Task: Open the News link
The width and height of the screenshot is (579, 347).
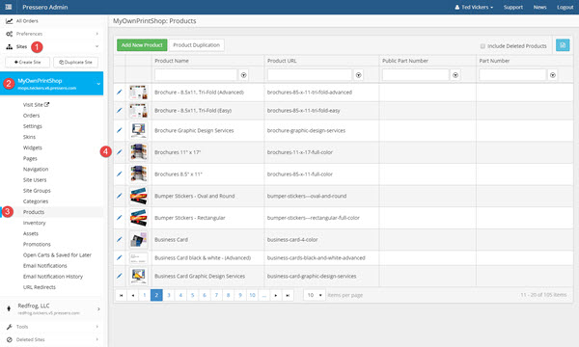Action: (539, 7)
